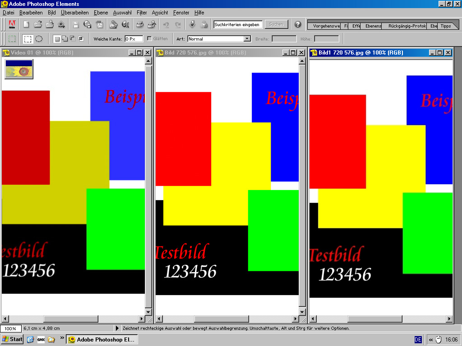Open the Filter menu

tap(142, 13)
